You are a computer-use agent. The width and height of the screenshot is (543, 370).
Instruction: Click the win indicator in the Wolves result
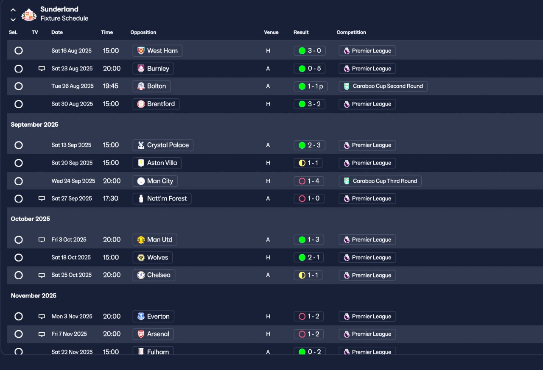point(302,257)
